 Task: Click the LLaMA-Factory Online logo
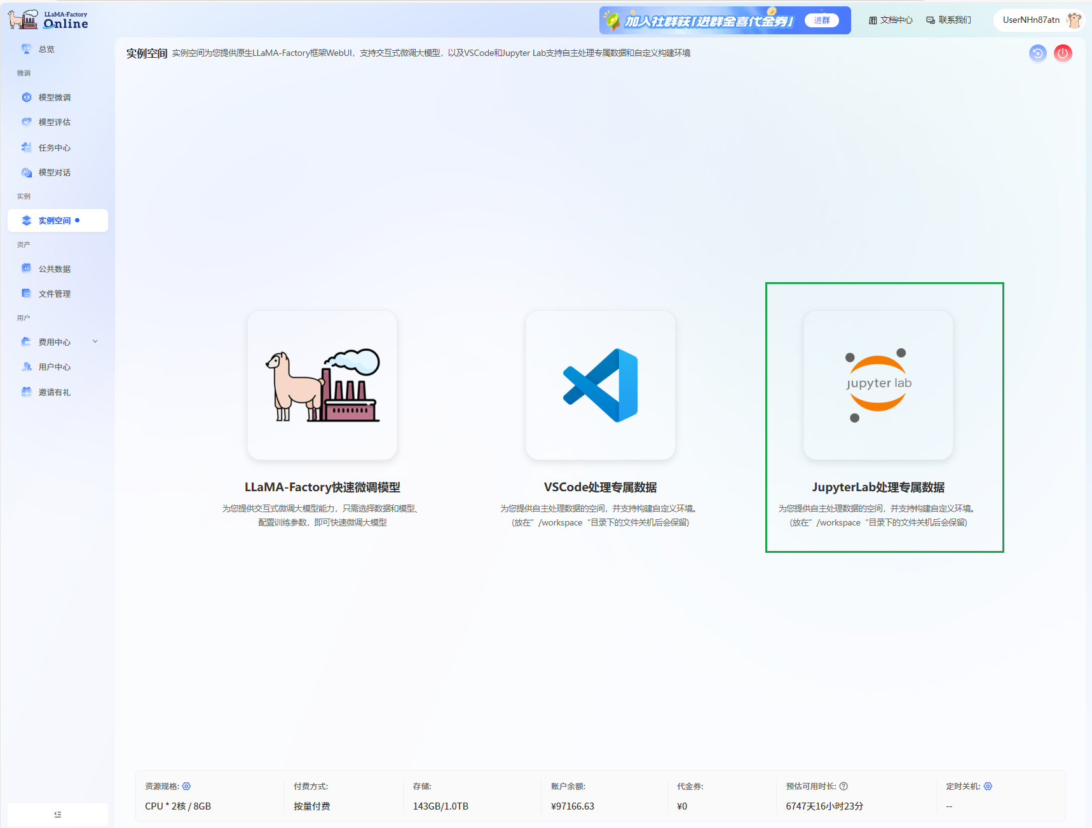[x=48, y=20]
